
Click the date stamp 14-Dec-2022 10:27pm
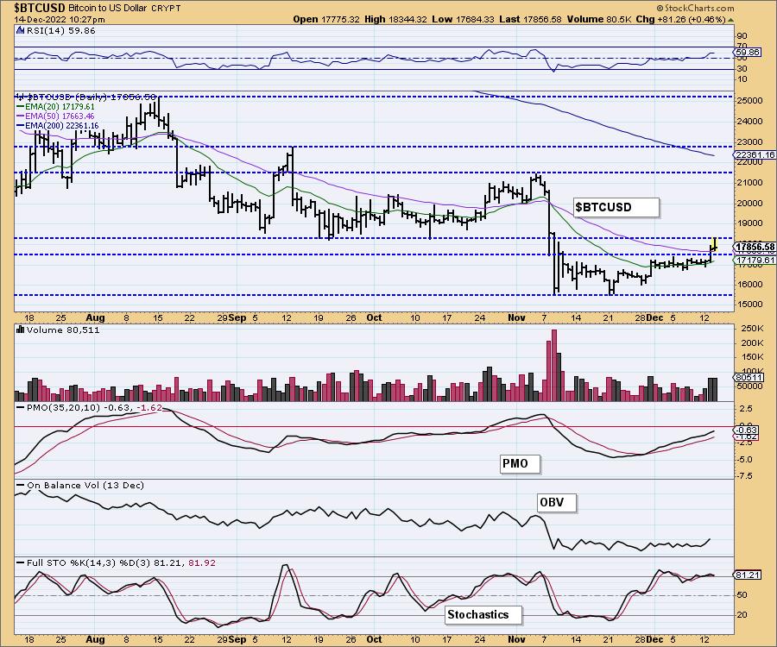point(60,19)
